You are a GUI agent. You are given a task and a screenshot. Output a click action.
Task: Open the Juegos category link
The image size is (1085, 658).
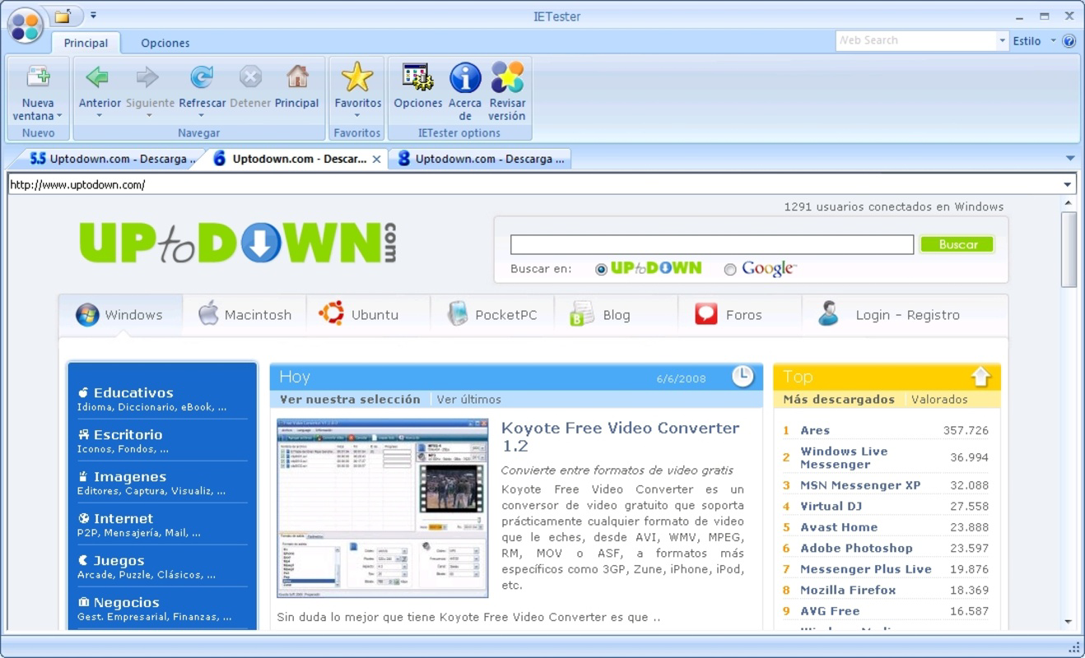pyautogui.click(x=119, y=561)
